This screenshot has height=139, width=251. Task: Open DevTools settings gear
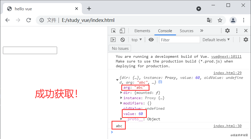[x=227, y=31]
